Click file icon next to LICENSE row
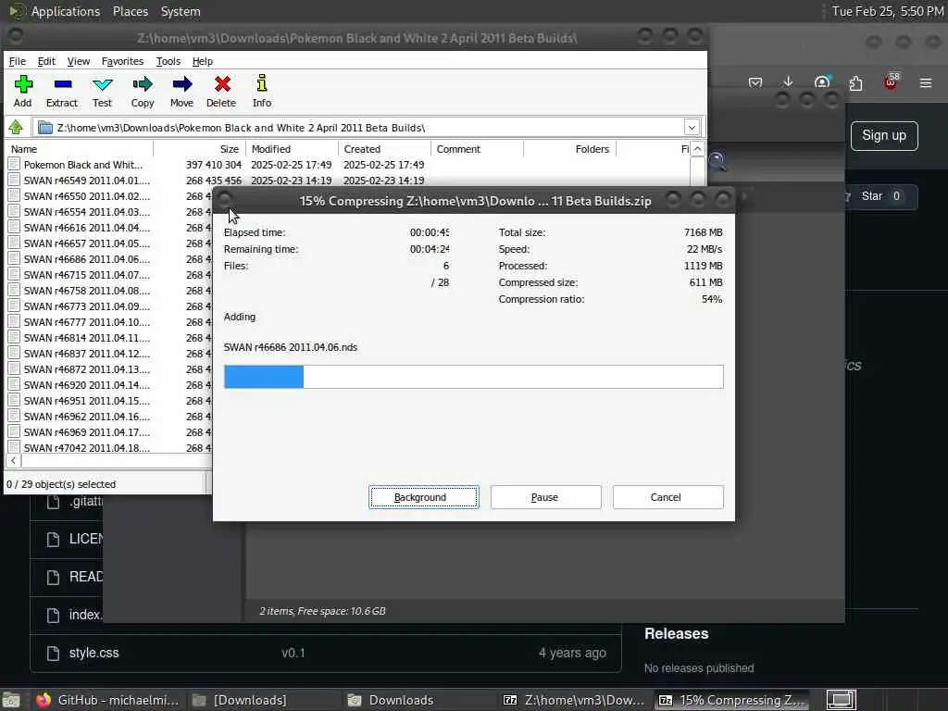948x711 pixels. [53, 539]
